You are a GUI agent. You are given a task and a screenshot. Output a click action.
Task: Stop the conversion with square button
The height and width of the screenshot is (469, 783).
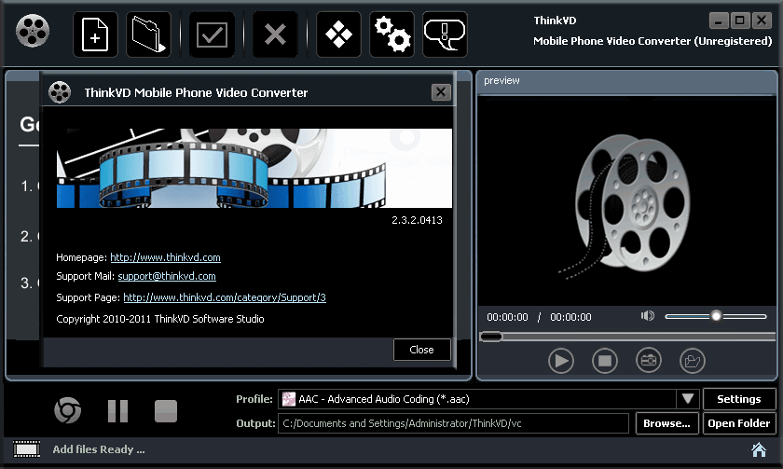166,411
